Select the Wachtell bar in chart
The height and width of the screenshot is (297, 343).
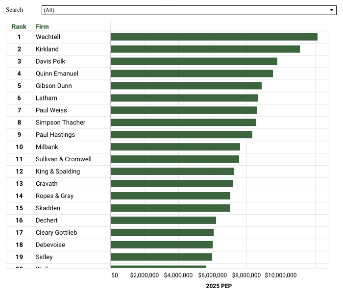[x=214, y=37]
